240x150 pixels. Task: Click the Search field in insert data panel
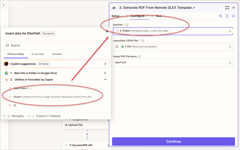pos(56,46)
